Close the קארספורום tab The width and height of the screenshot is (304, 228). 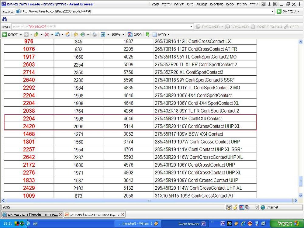123,214
